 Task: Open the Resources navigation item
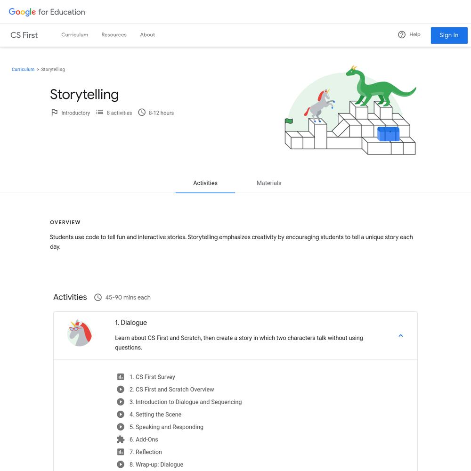114,35
